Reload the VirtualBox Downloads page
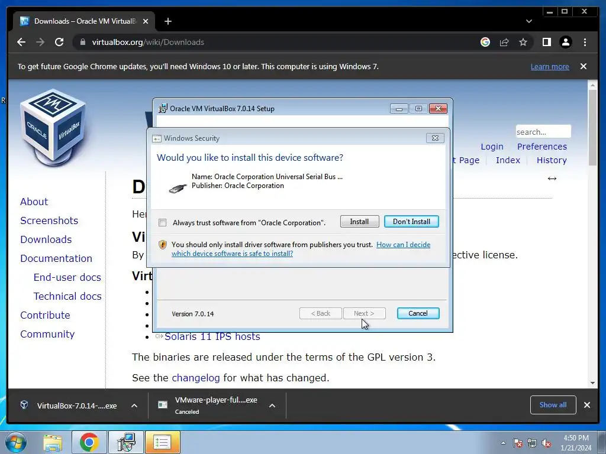The width and height of the screenshot is (606, 454). 59,42
